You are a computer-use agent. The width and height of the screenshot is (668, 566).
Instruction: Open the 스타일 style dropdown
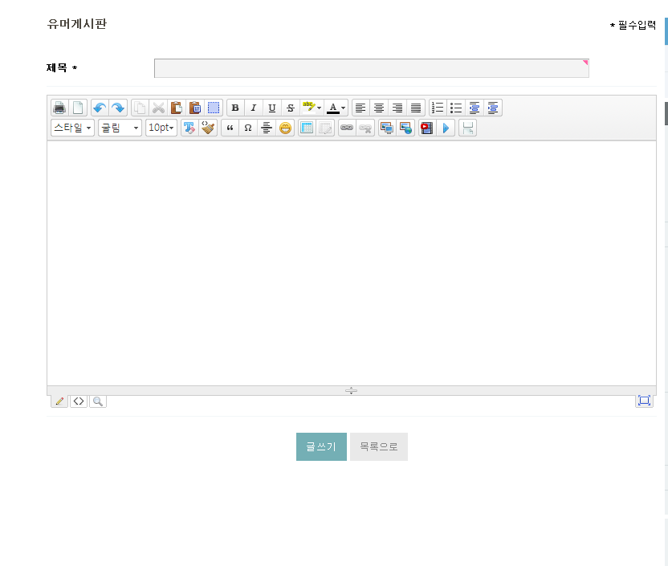point(72,128)
